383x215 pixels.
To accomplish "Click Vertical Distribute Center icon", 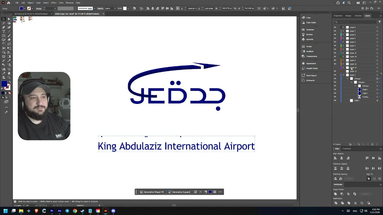I will [341, 168].
